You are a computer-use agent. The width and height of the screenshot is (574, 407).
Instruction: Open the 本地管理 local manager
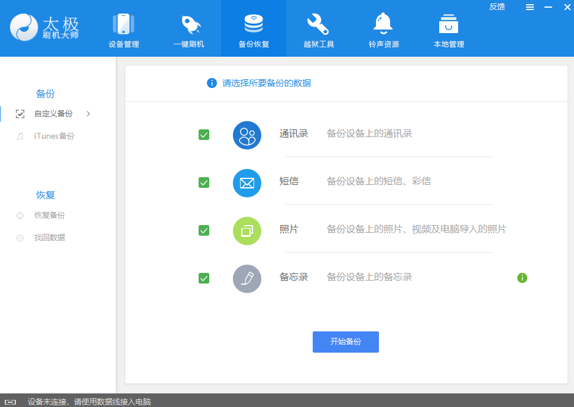(x=447, y=28)
